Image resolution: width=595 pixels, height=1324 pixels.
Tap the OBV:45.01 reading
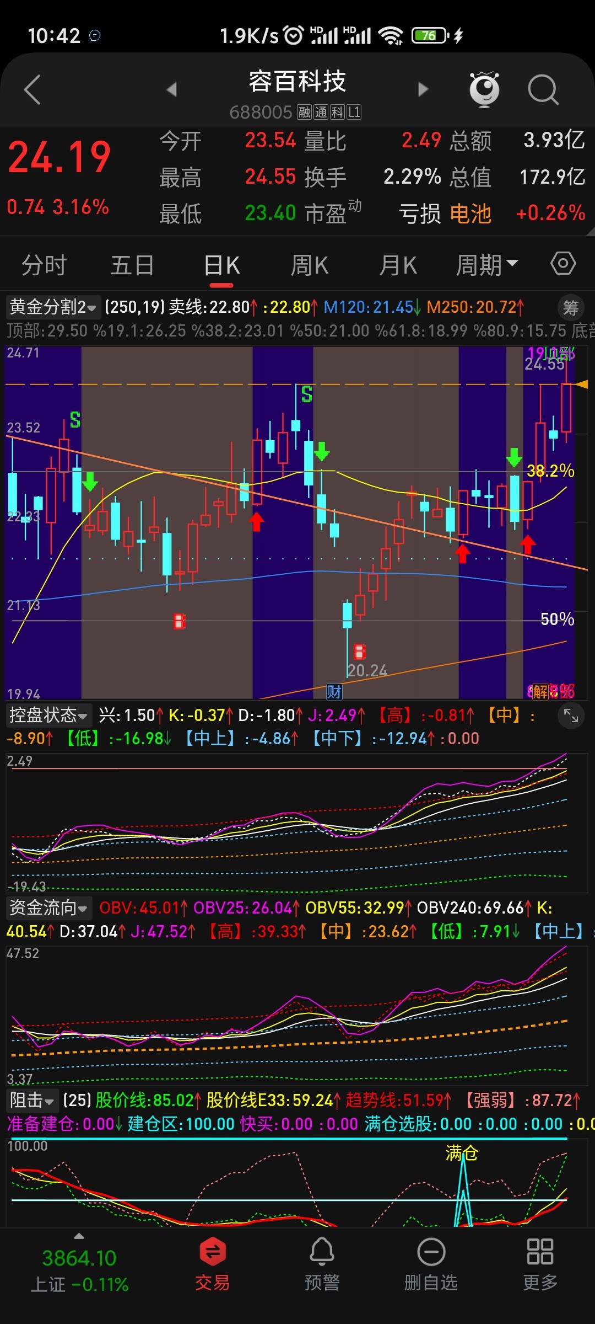point(143,908)
